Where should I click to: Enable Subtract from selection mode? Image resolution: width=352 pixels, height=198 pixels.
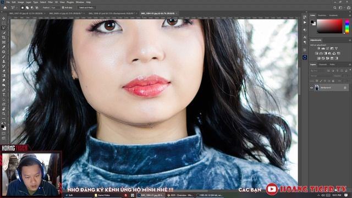click(x=32, y=8)
